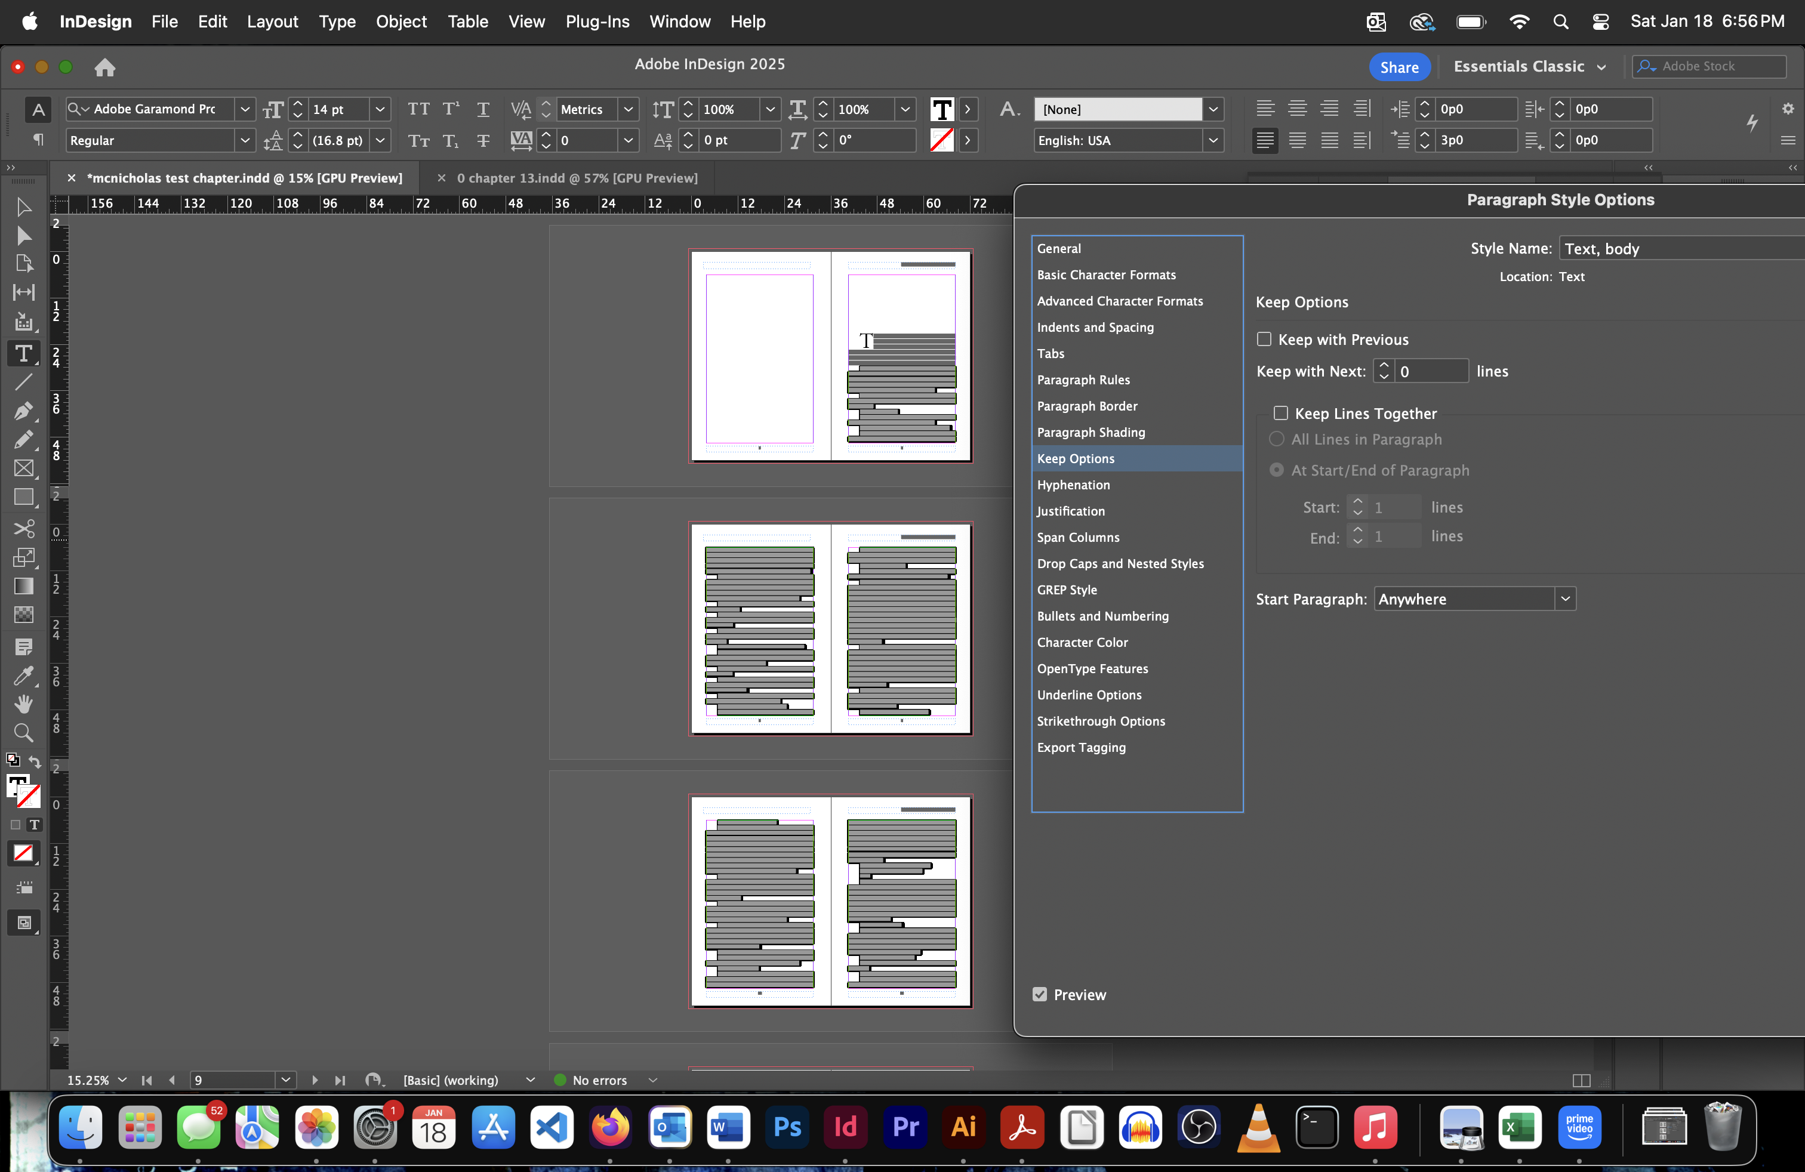Open the font family dropdown
1805x1172 pixels.
point(245,109)
